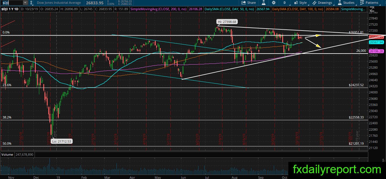The height and width of the screenshot is (179, 386).
Task: Click the drawing lines icon on Drawings
Action: pos(314,3)
